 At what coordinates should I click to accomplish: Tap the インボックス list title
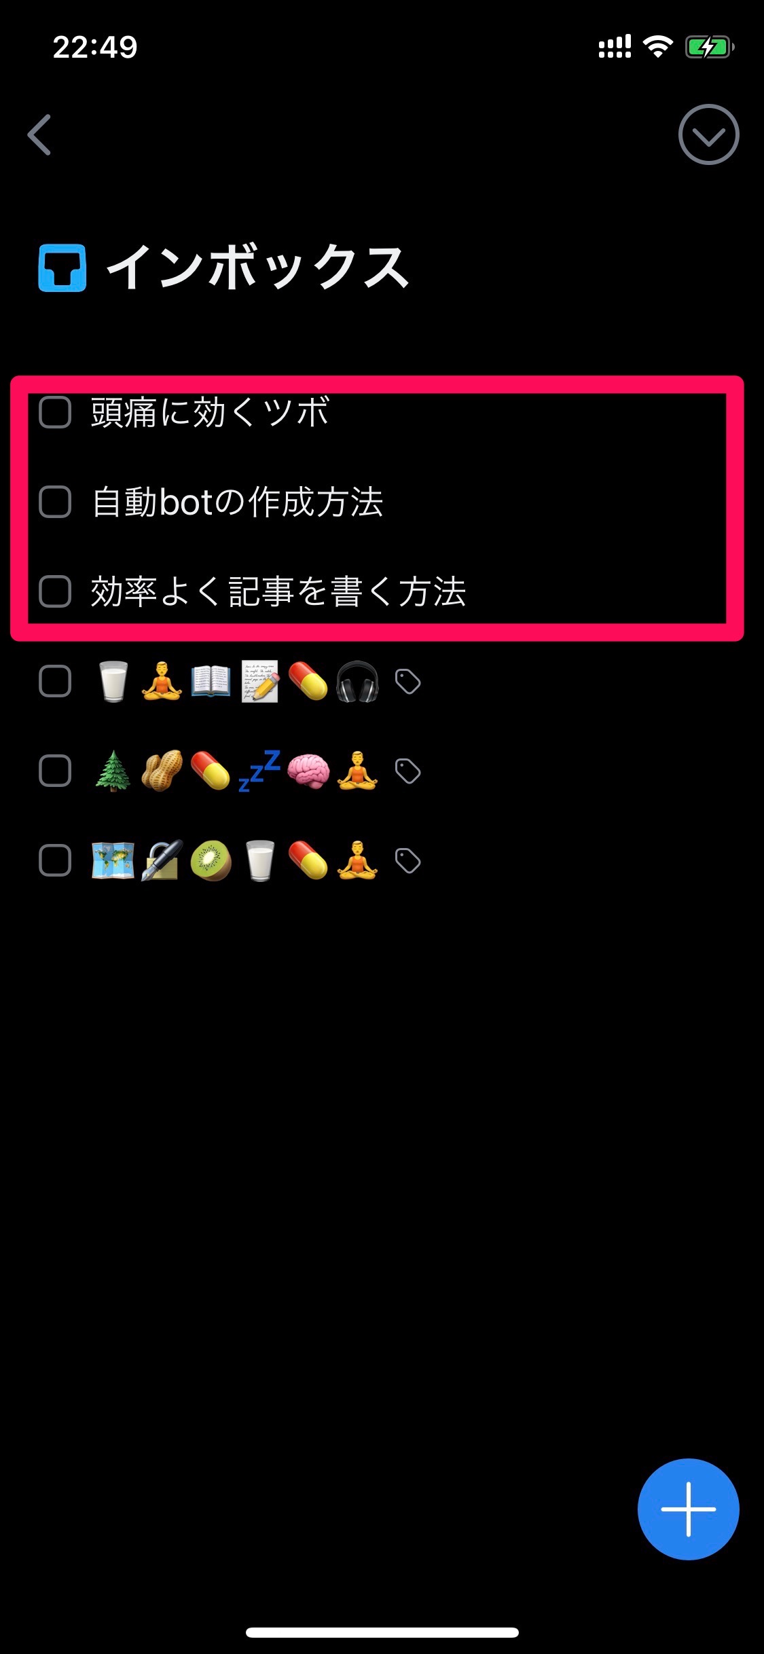[x=257, y=268]
